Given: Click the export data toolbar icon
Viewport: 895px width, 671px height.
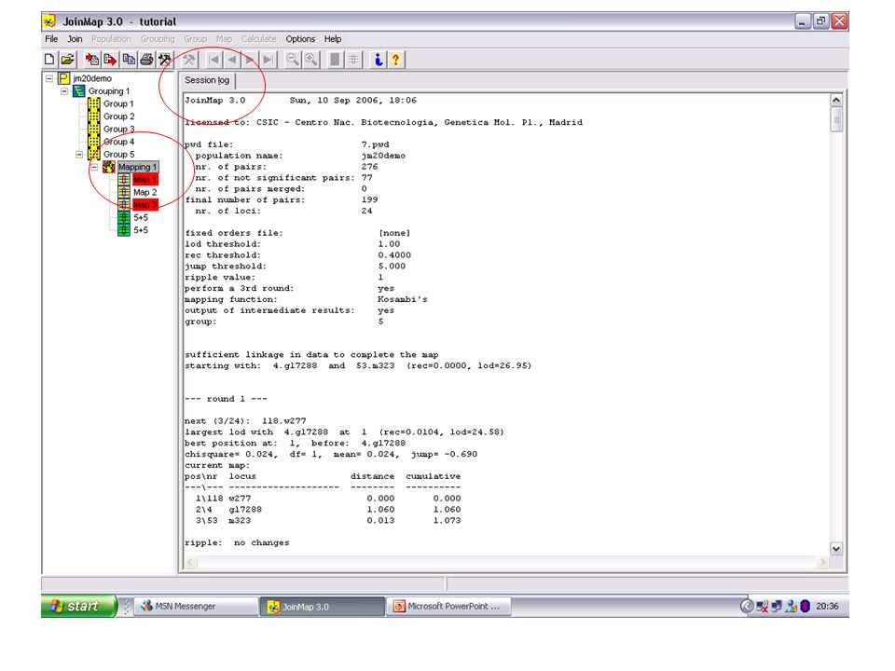Looking at the screenshot, I should coord(110,60).
